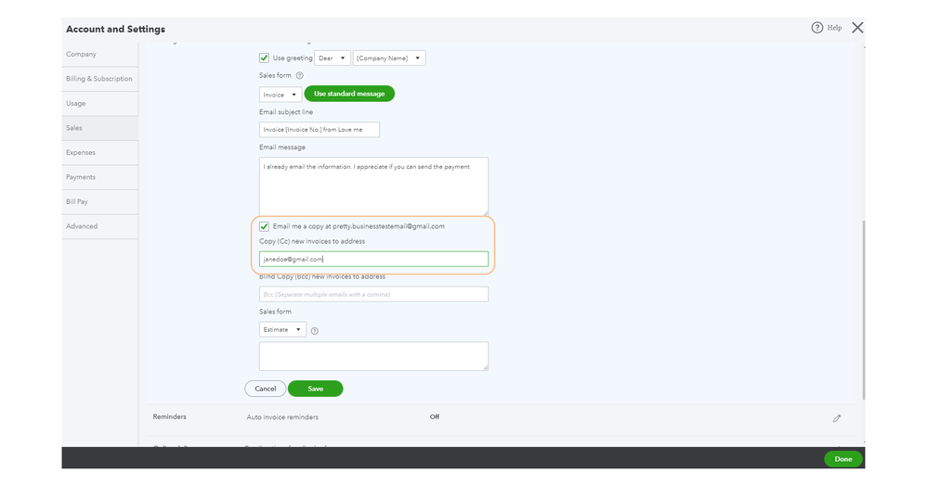Save the email message settings
Image resolution: width=927 pixels, height=486 pixels.
pos(315,389)
